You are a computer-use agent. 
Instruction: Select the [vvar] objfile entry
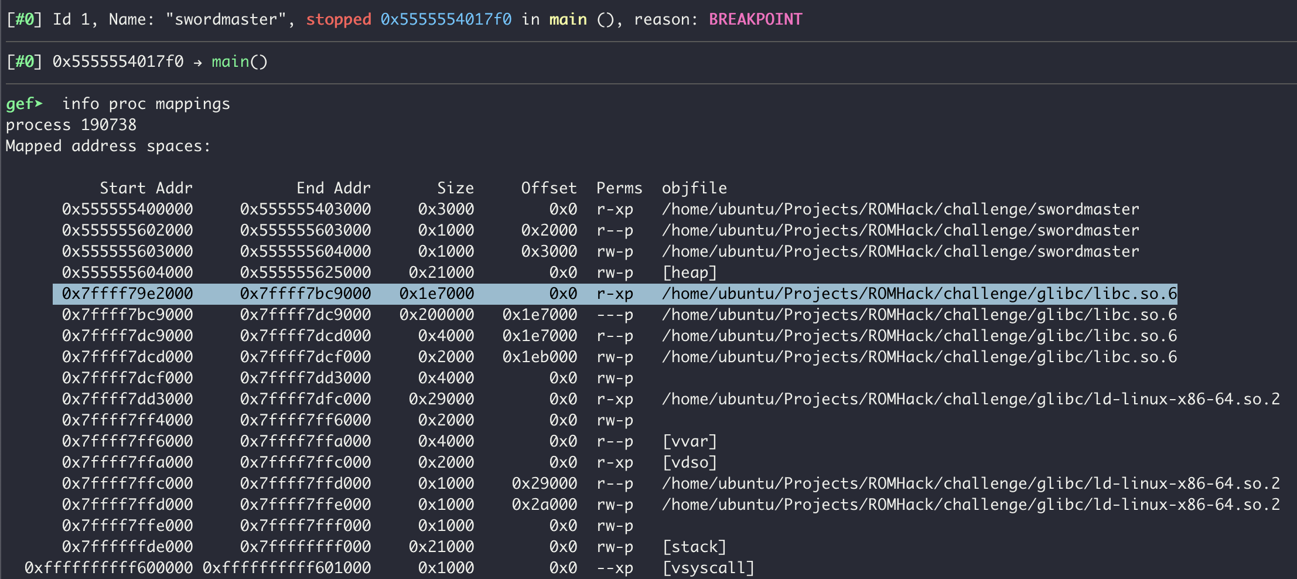coord(690,441)
